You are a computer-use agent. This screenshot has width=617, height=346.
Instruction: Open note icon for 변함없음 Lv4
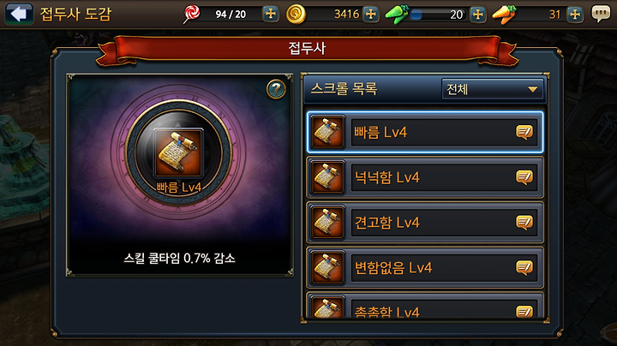[524, 268]
